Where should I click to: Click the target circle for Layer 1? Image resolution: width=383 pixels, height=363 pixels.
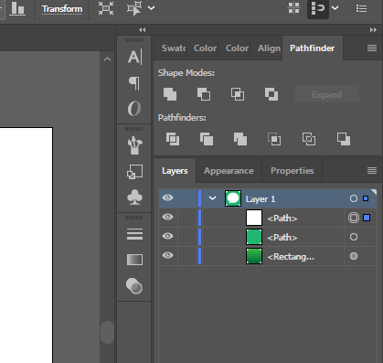click(x=354, y=198)
